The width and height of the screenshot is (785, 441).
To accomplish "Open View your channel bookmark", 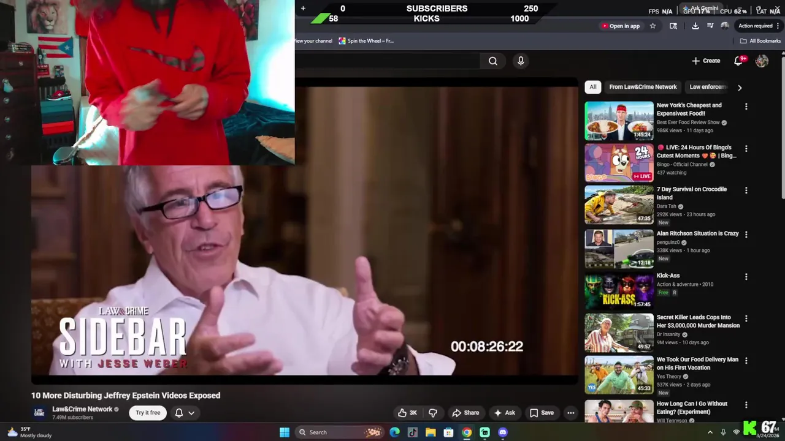I will tap(313, 41).
